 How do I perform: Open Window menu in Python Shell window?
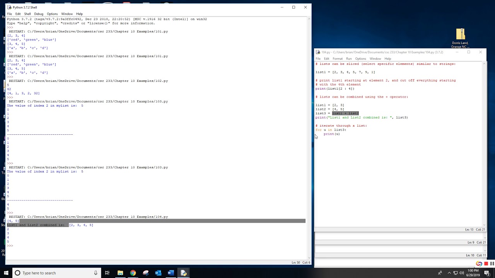[67, 14]
